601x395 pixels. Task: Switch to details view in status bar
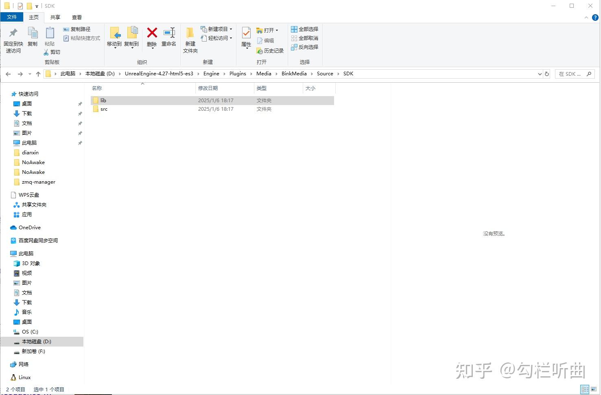[585, 389]
